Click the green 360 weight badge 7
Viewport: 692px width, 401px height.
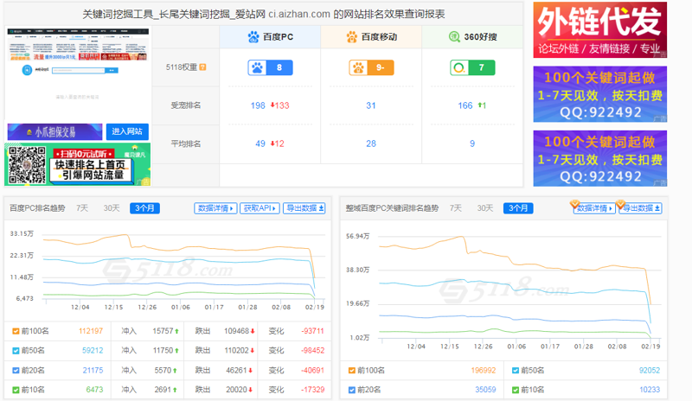(472, 67)
